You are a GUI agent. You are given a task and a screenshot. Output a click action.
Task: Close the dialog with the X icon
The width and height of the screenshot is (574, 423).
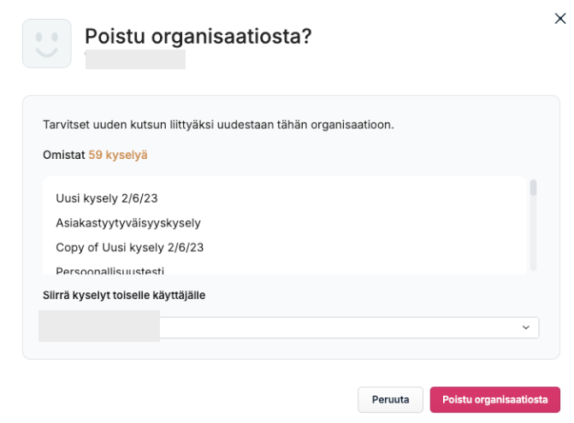click(x=559, y=18)
